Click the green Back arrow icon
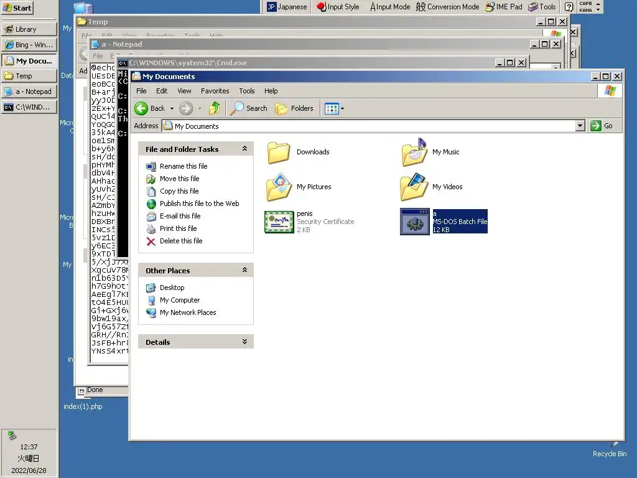Screen dimensions: 637x478 (141, 108)
